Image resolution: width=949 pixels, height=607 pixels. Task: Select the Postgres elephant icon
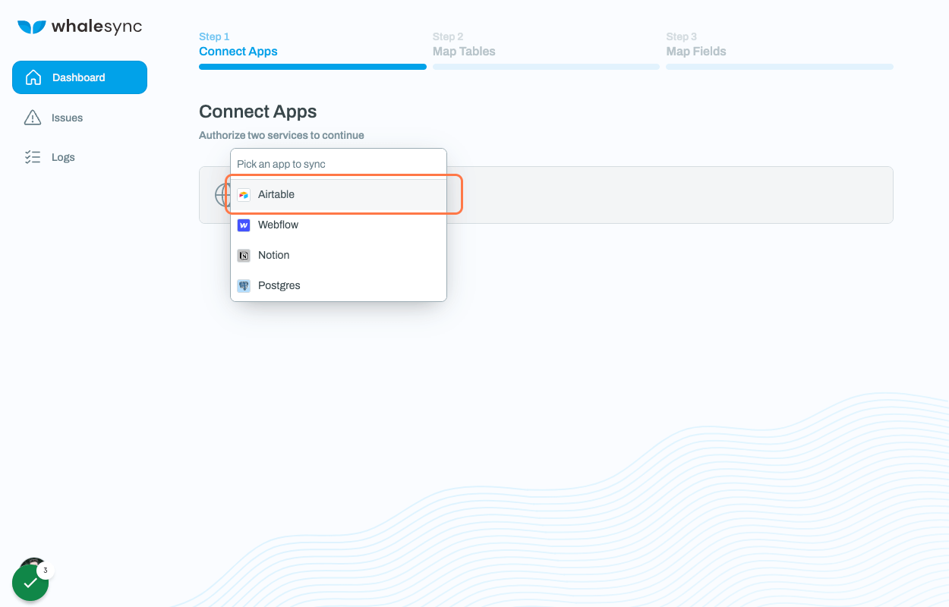pos(244,285)
